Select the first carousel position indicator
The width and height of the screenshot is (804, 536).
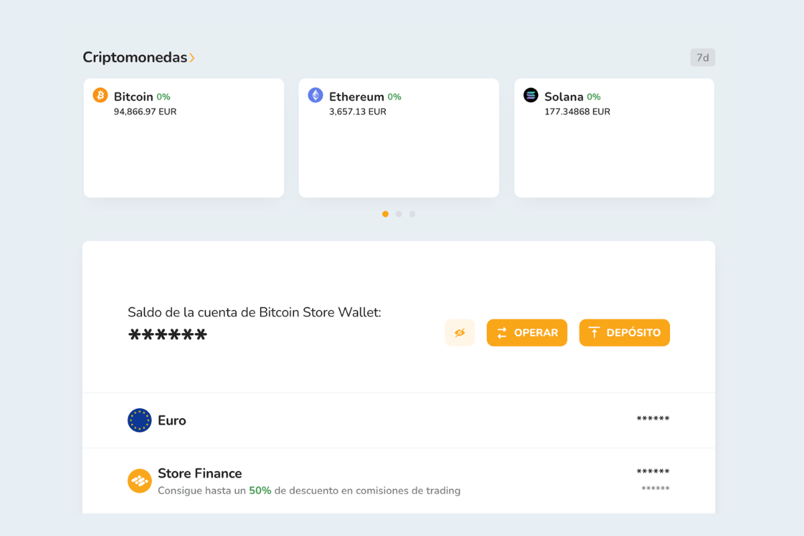pos(385,214)
